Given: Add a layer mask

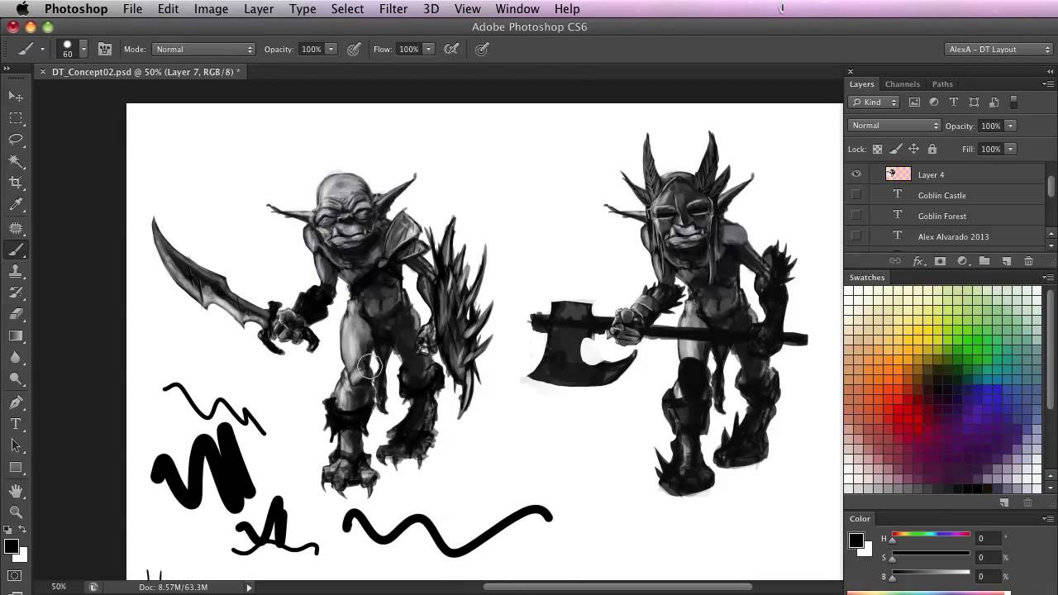Looking at the screenshot, I should [x=940, y=261].
